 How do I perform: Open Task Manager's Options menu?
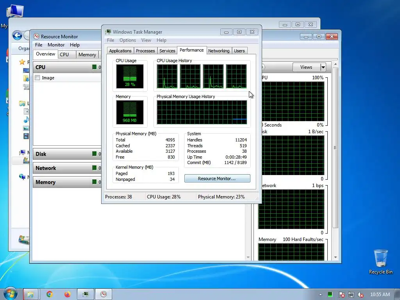point(128,40)
